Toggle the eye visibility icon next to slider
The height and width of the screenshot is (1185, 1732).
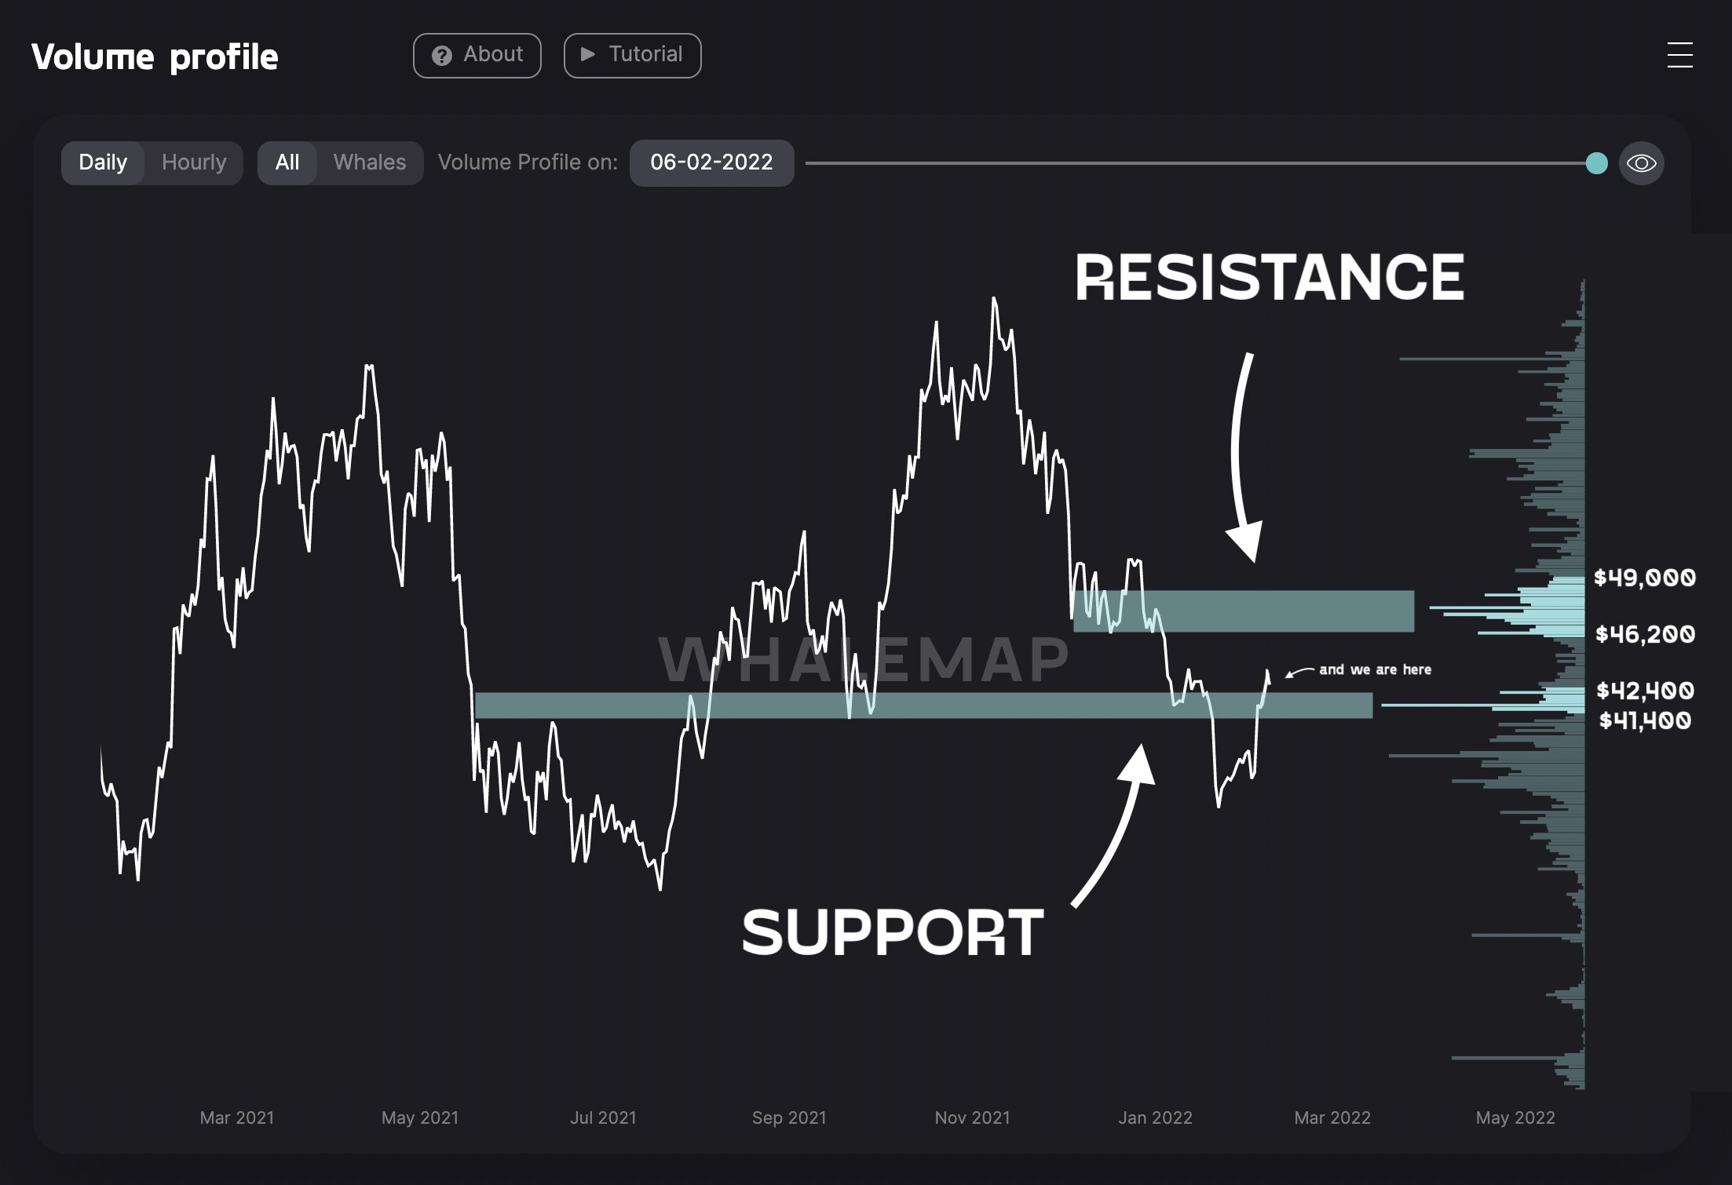click(x=1641, y=162)
